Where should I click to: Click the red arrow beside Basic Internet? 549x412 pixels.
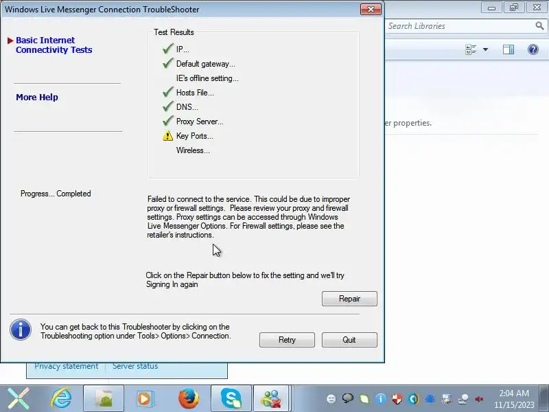point(10,41)
